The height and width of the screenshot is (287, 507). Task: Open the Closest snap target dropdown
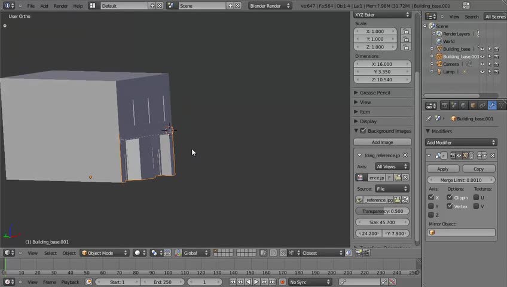[322, 253]
